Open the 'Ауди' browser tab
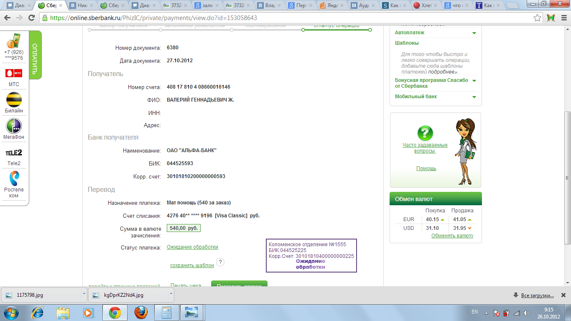The image size is (571, 321). coord(362,6)
